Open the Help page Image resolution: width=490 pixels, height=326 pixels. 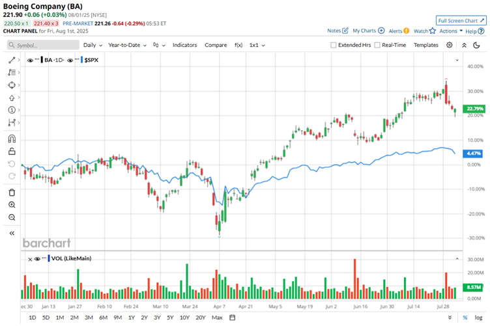coord(474,31)
